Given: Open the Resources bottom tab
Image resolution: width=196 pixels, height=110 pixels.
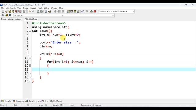Looking at the screenshot, I should 18,101.
